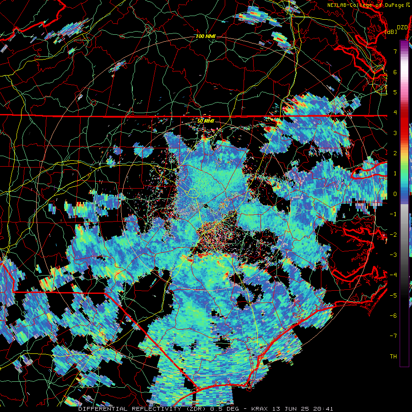The width and height of the screenshot is (412, 412).
Task: Click the 2 value on color scale
Action: tap(395, 153)
